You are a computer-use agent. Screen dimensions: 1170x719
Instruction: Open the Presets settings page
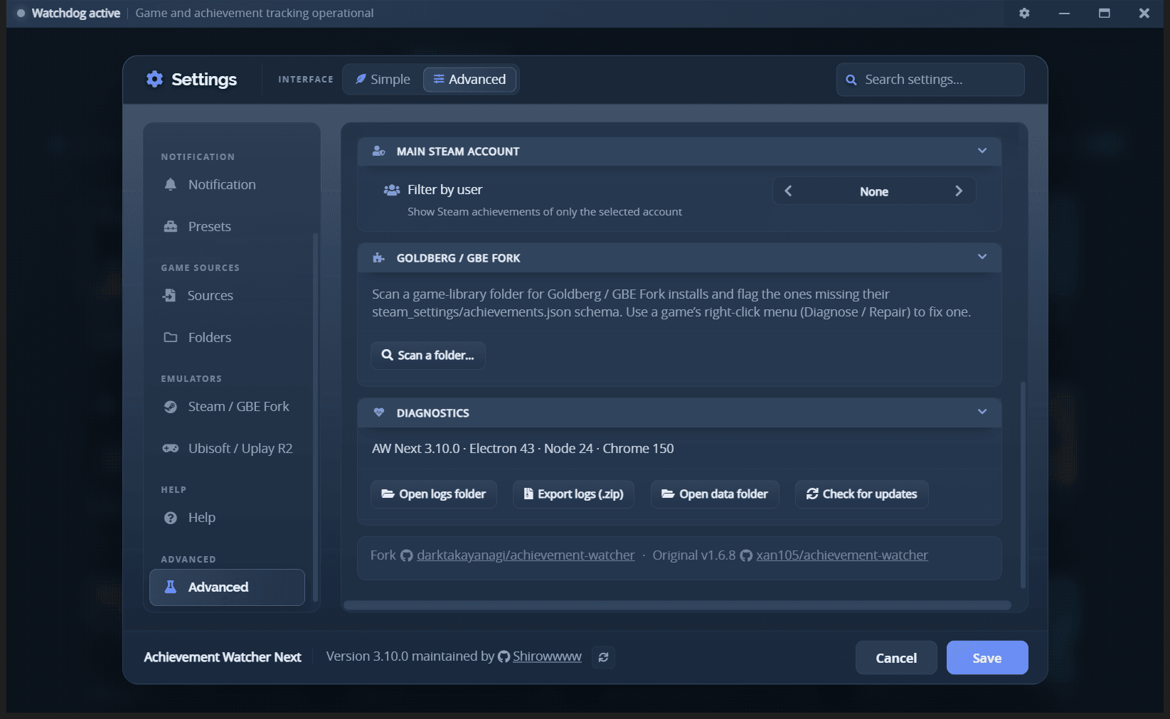[227, 226]
